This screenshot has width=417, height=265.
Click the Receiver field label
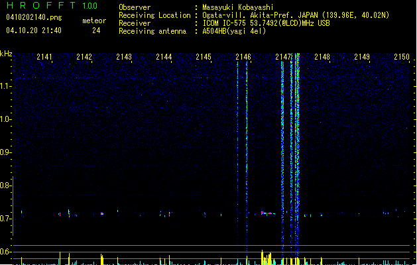coord(135,23)
